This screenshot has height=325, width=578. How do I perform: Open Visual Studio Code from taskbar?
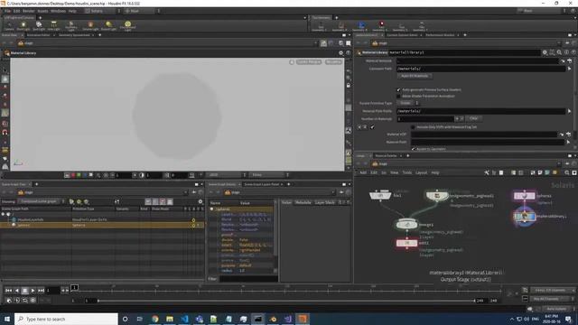pyautogui.click(x=184, y=319)
